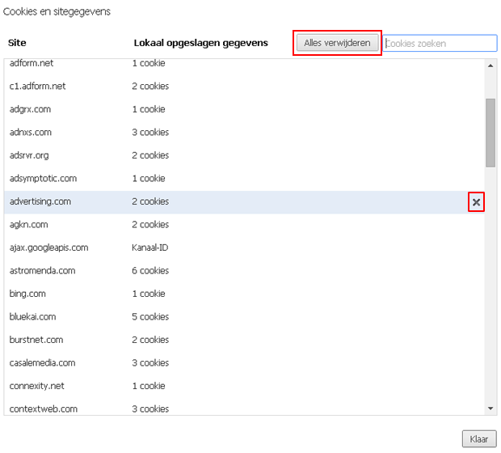Click the 5 cookies value for bluekai.com
The width and height of the screenshot is (501, 453).
[150, 317]
